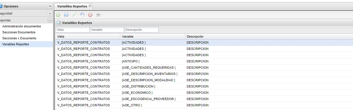Viewport: 353px width, 110px height.
Task: Select the [ASE_ESCOGENCIA_PROVEEDOR ] cell
Action: [152, 99]
